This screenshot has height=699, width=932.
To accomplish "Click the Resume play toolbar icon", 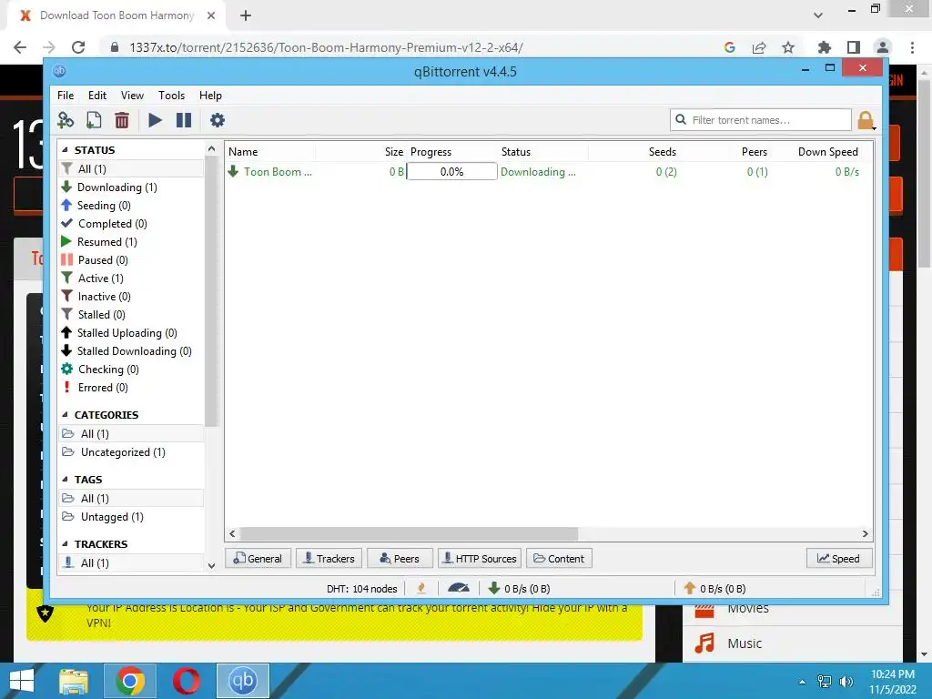I will click(x=155, y=120).
